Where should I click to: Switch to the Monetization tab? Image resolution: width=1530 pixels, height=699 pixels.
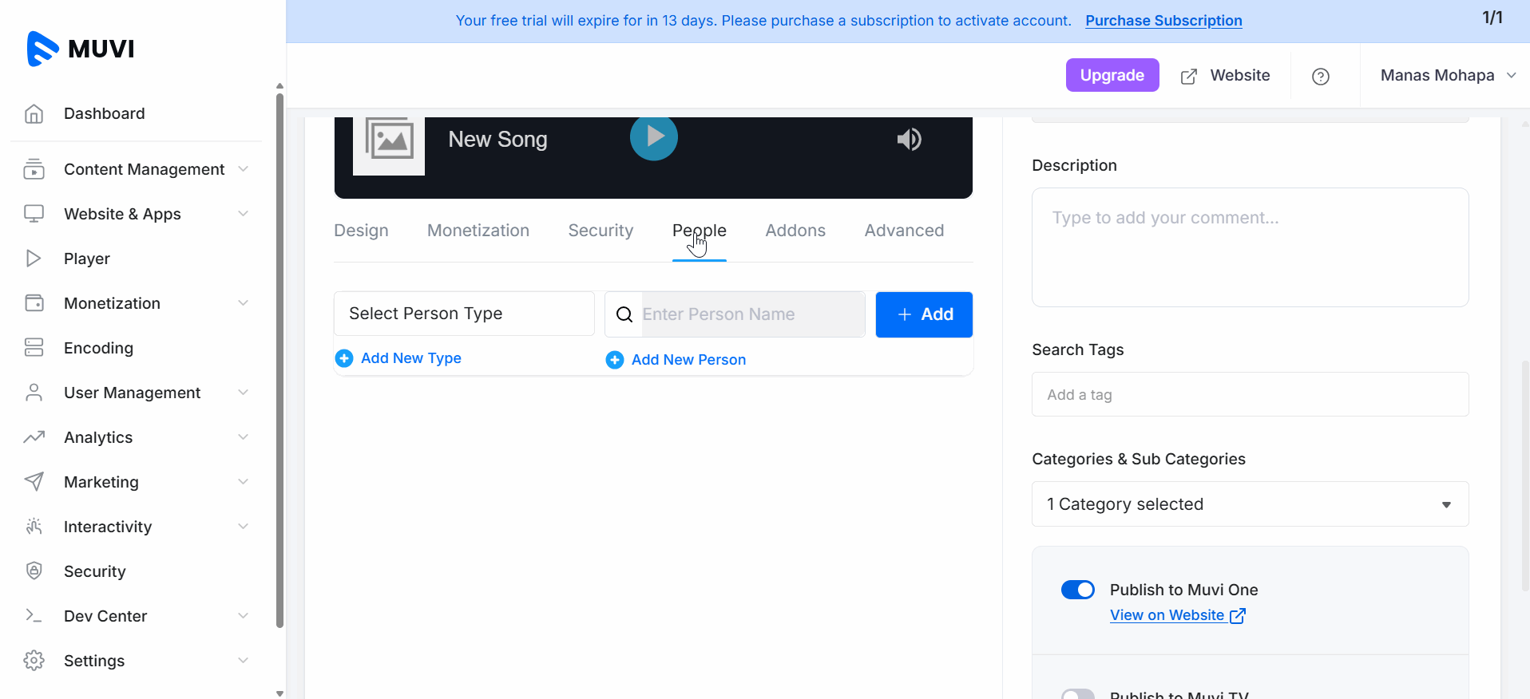(478, 231)
